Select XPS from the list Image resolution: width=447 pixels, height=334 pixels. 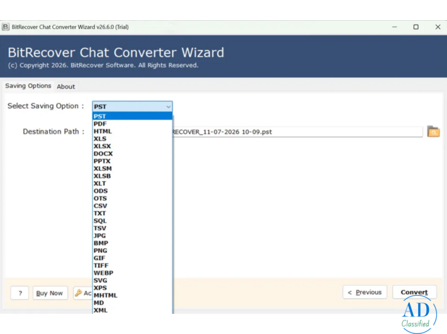click(132, 288)
